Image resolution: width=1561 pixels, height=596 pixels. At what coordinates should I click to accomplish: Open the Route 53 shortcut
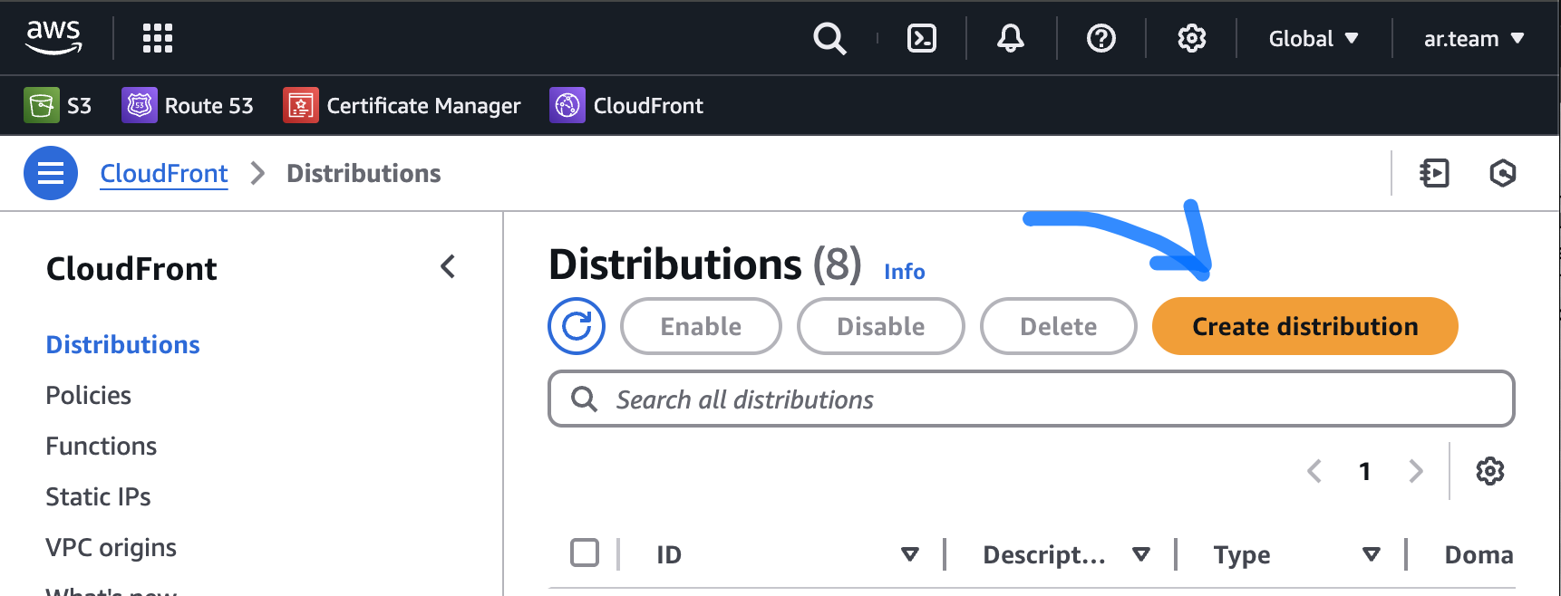point(189,106)
